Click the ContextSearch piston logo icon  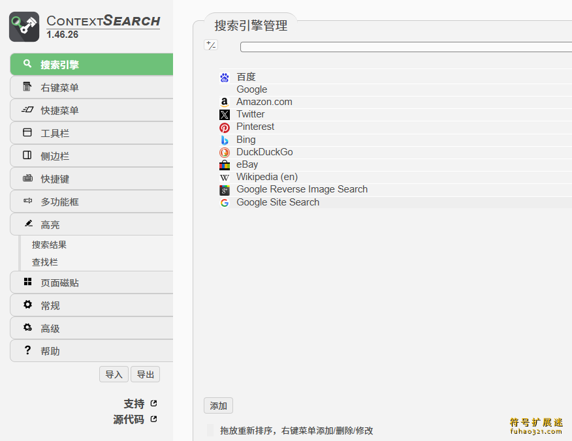[24, 27]
